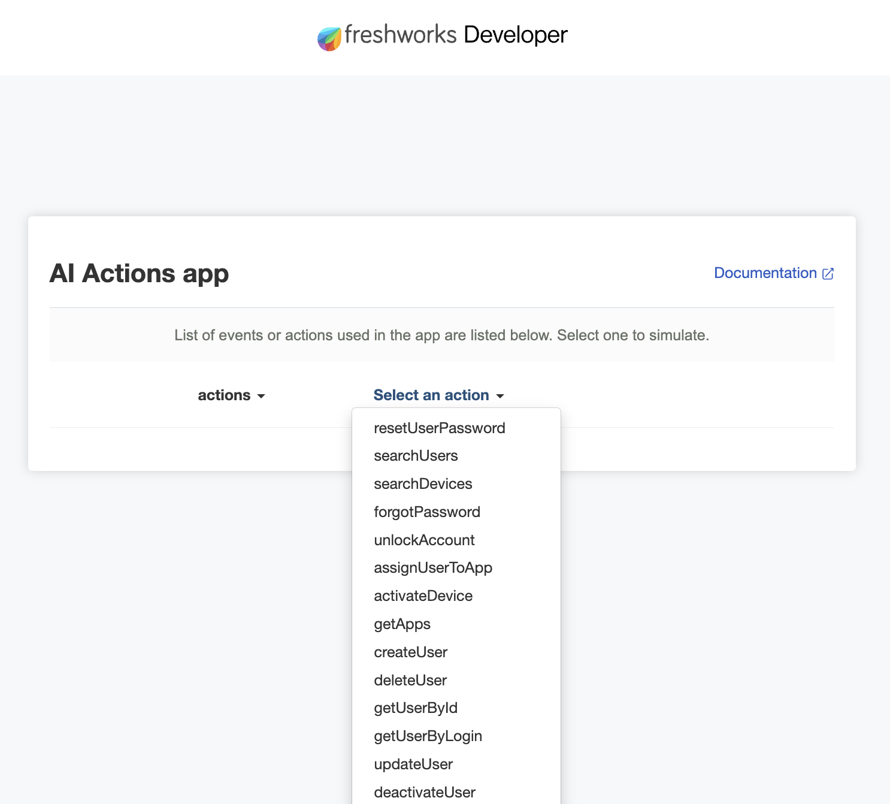Click the external link icon beside Documentation
The image size is (890, 804).
828,274
